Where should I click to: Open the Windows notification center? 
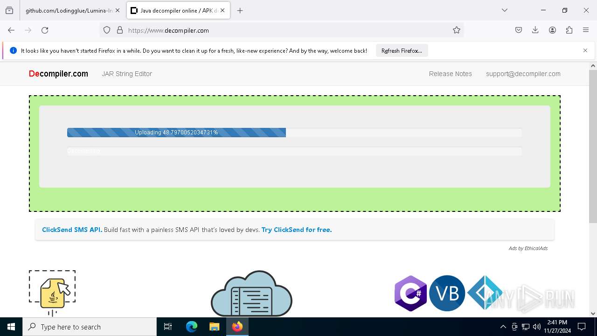point(582,327)
